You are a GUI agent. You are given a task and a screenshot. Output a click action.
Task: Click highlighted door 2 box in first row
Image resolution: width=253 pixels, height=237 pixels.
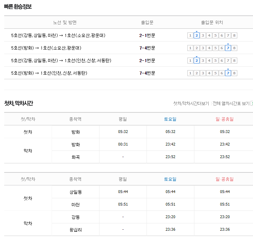pos(196,35)
